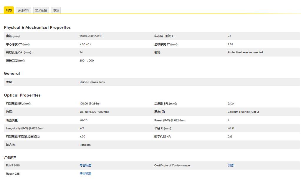
Task: Click the Protective bevel as needed text
Action: click(245, 52)
